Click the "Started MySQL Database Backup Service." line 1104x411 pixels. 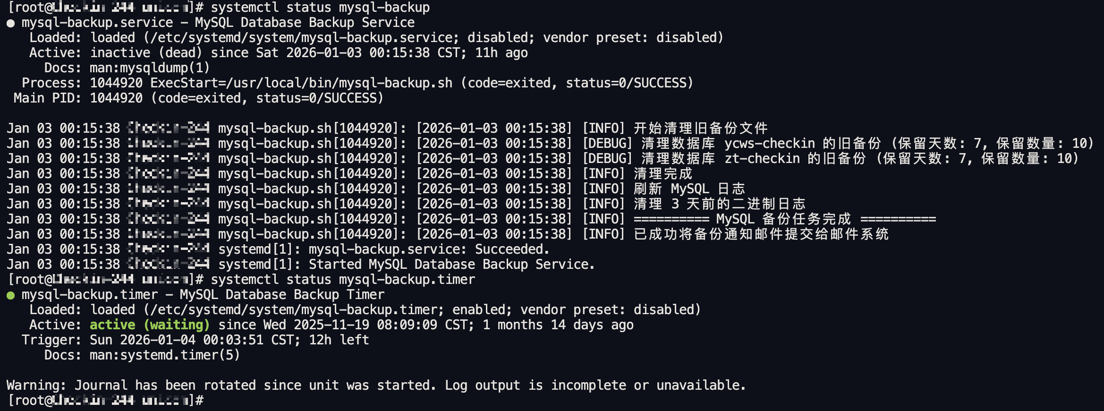[451, 265]
